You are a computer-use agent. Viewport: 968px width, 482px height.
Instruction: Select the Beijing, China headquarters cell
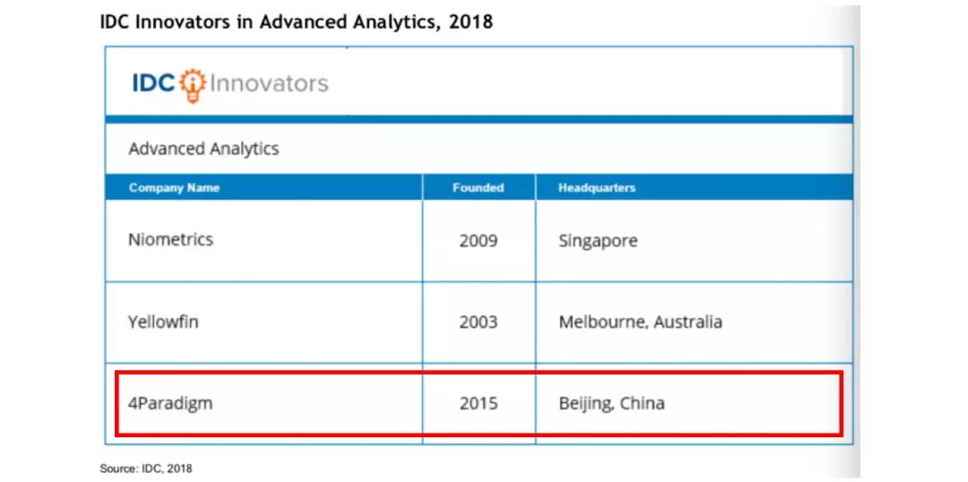pos(611,403)
